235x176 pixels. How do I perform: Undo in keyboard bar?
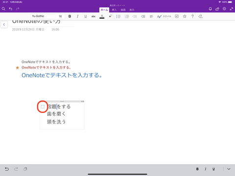point(7,169)
